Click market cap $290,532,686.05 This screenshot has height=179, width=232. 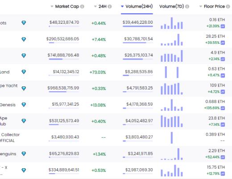tap(62, 39)
